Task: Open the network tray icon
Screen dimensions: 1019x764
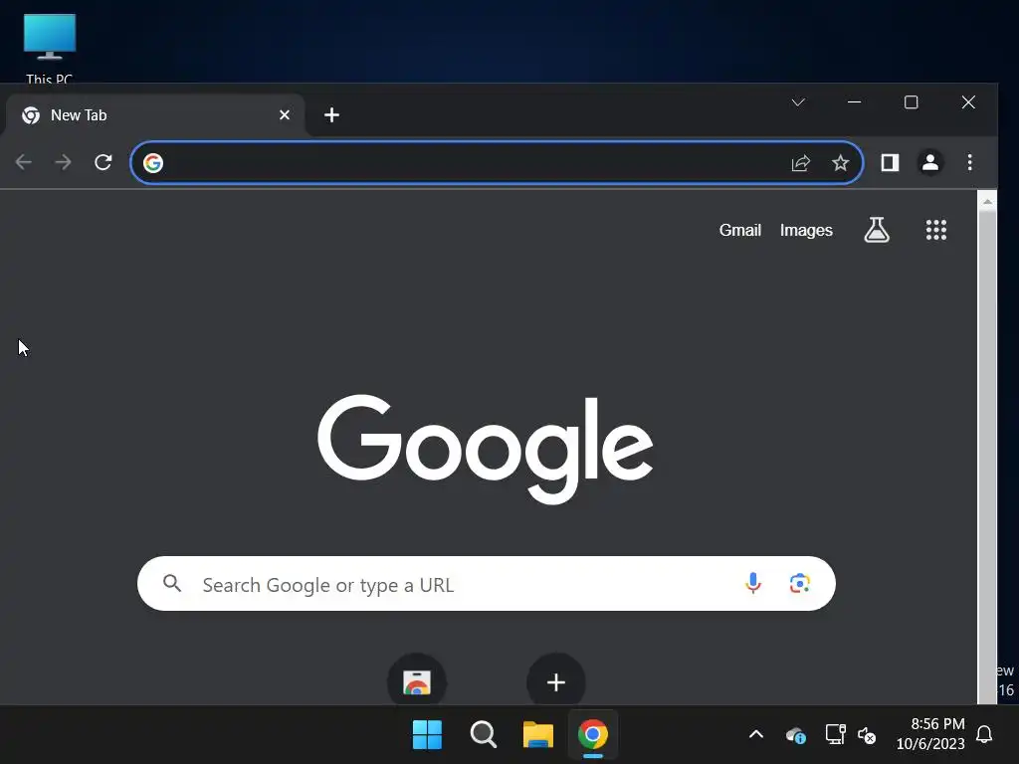Action: [x=835, y=735]
